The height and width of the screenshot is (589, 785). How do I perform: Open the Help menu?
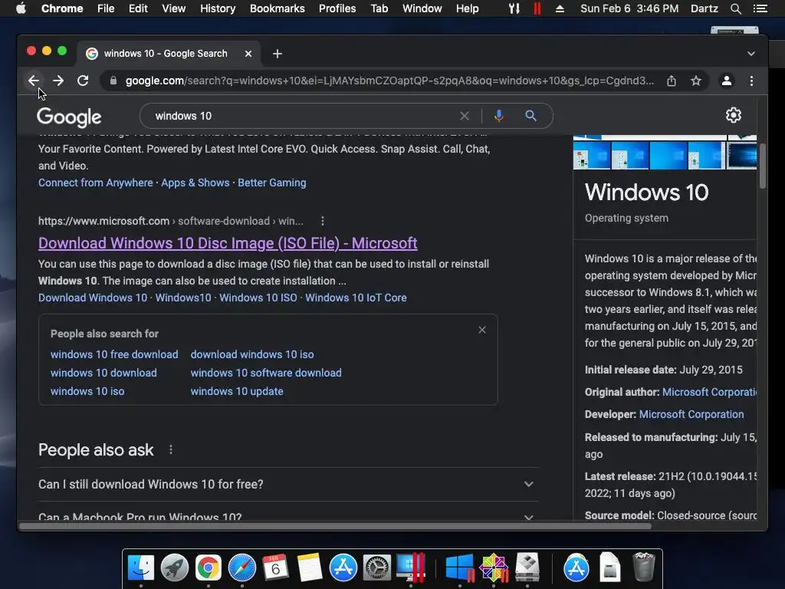pyautogui.click(x=467, y=8)
